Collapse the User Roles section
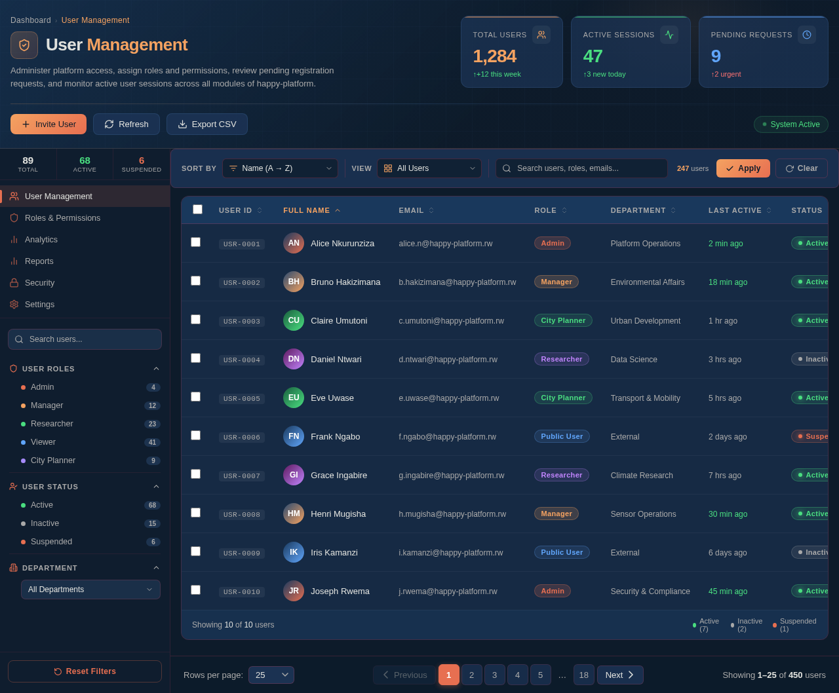 pyautogui.click(x=156, y=369)
